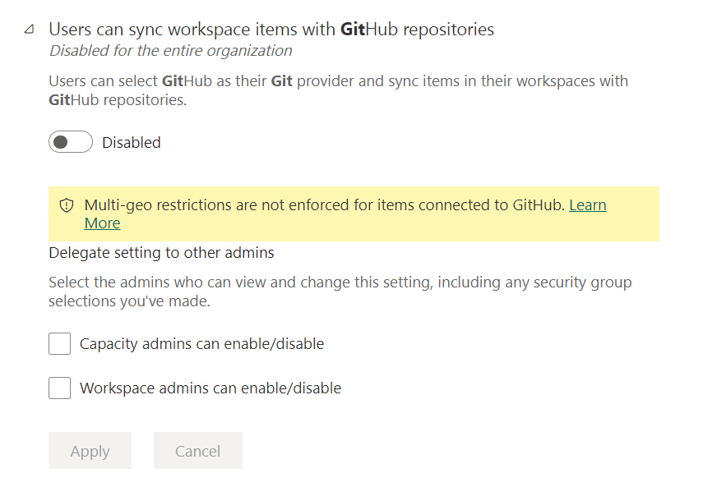Screen dimensions: 703x496
Task: Click the 'Workspace admins can enable/disable' label text
Action: coord(210,388)
